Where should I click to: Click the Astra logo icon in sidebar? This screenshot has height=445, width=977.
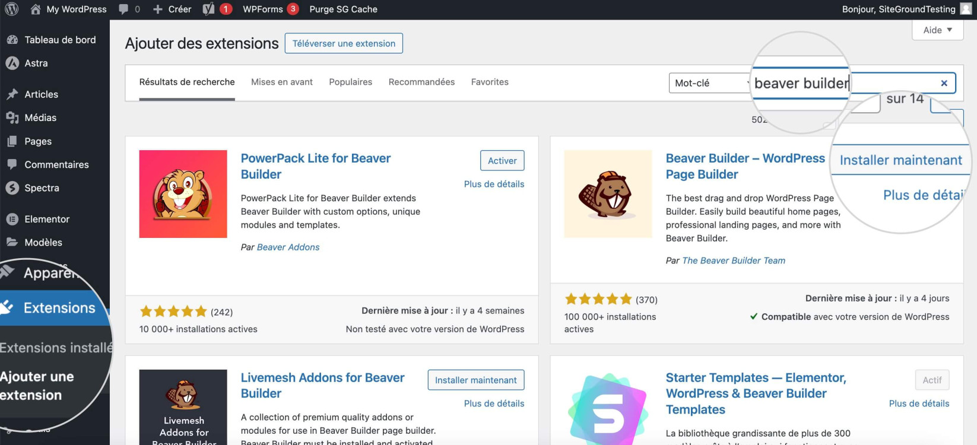pyautogui.click(x=12, y=63)
